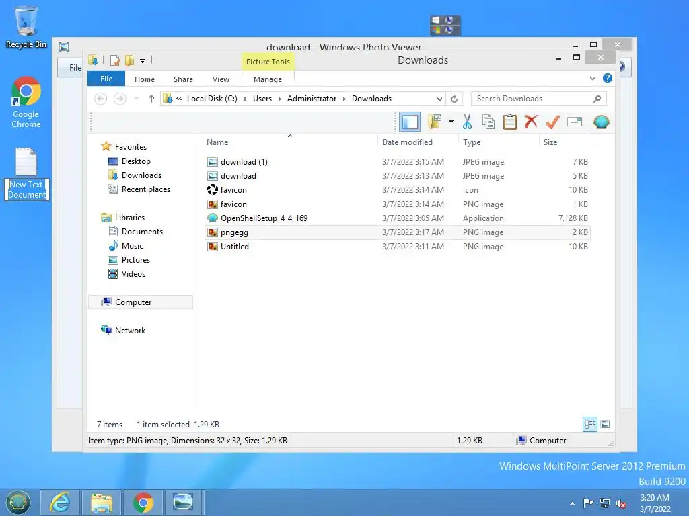Open the Pictures library
This screenshot has height=516, width=689.
pos(135,260)
